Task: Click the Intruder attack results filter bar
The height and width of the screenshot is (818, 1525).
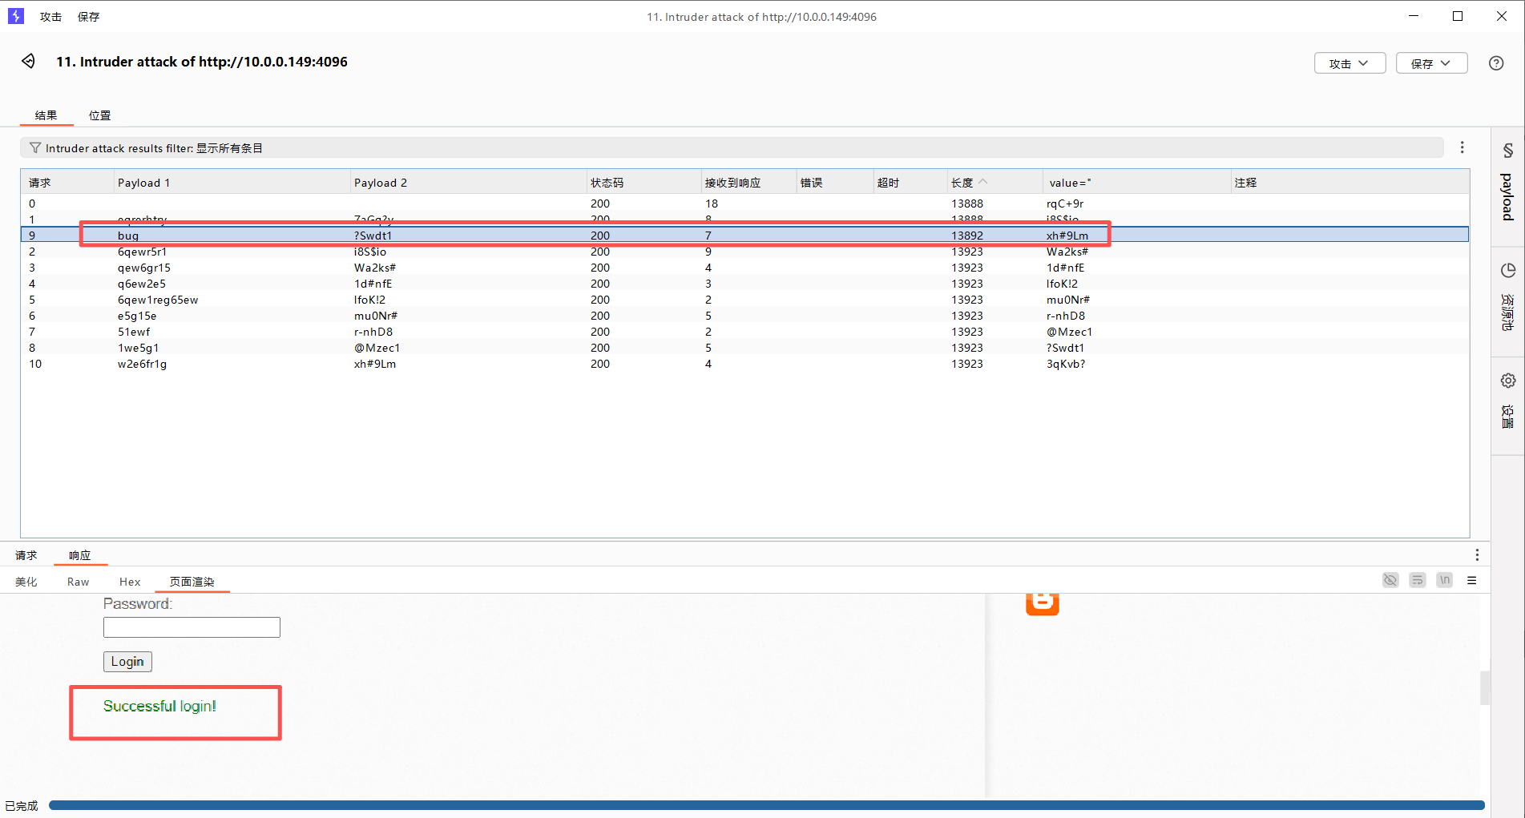Action: [x=731, y=148]
